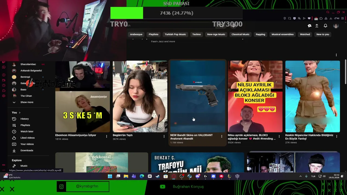Open Opera GX browser search icon in title bar

click(x=328, y=12)
